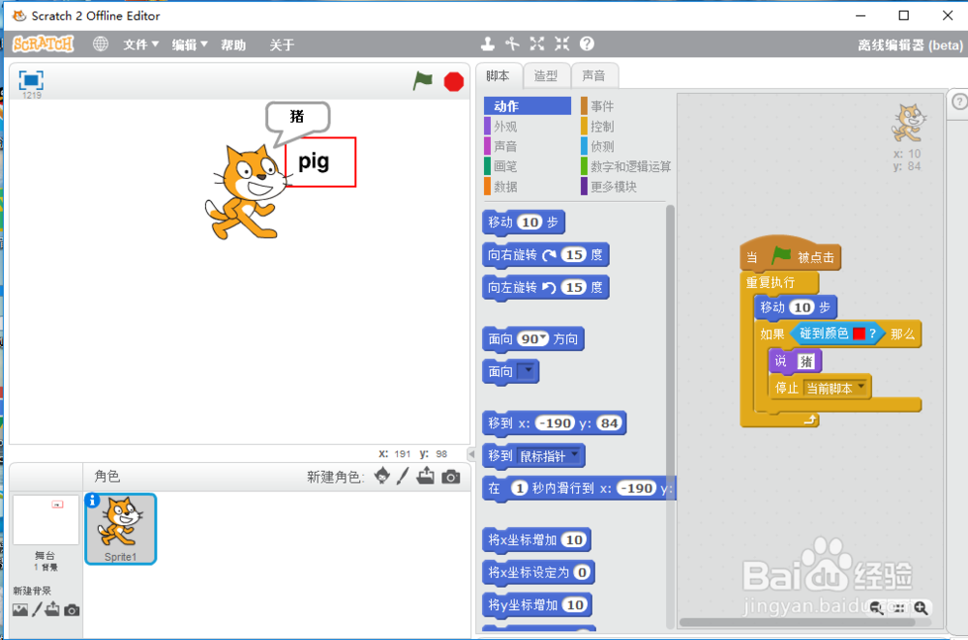Viewport: 968px width, 640px height.
Task: Click the Scratch logo
Action: click(44, 44)
